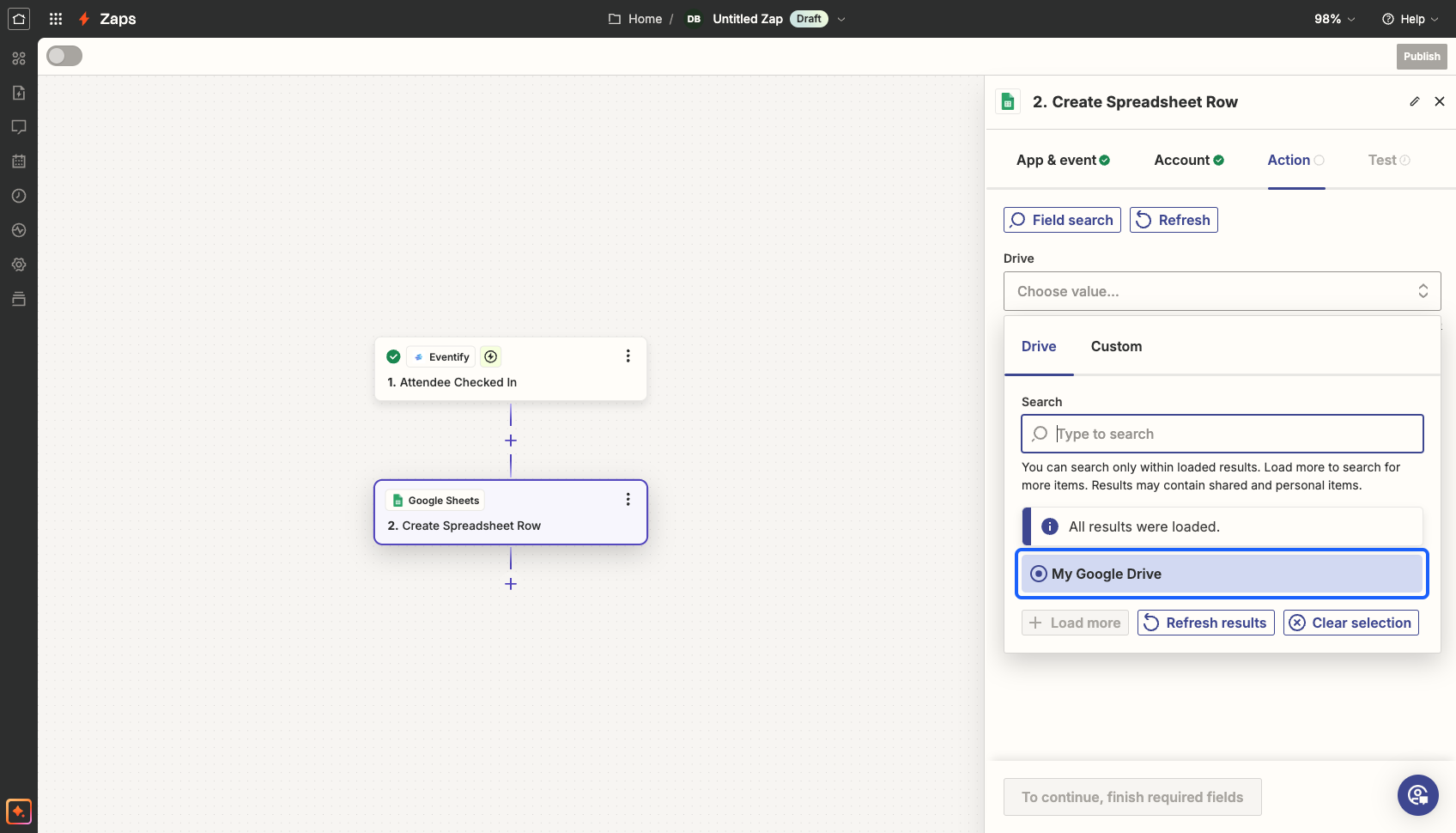This screenshot has width=1456, height=833.
Task: Switch to the App & event tab
Action: pos(1064,160)
